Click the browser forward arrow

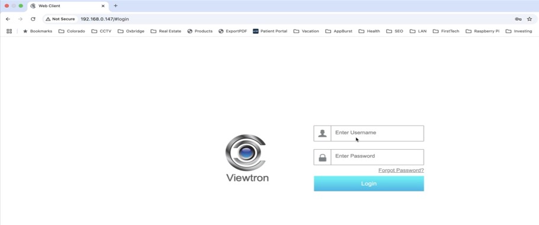20,19
